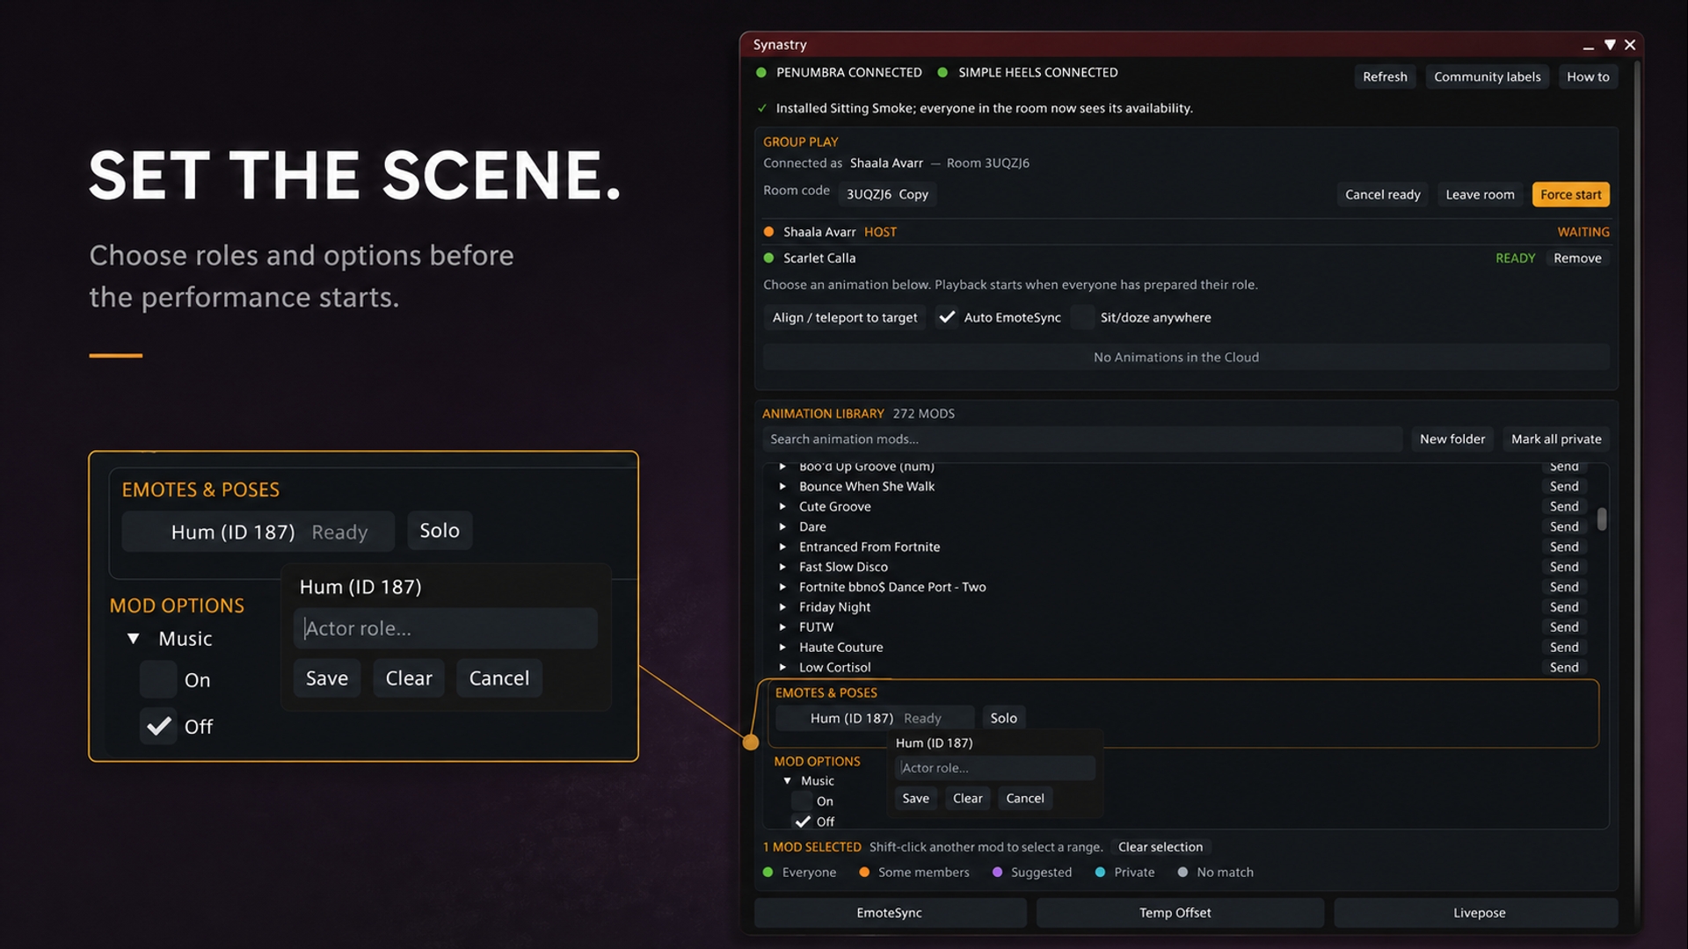The image size is (1688, 949).
Task: Create a New folder in library
Action: click(1452, 438)
